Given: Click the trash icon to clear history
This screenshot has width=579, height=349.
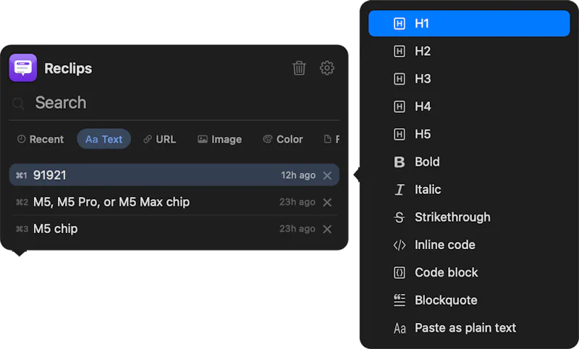Looking at the screenshot, I should coord(299,68).
